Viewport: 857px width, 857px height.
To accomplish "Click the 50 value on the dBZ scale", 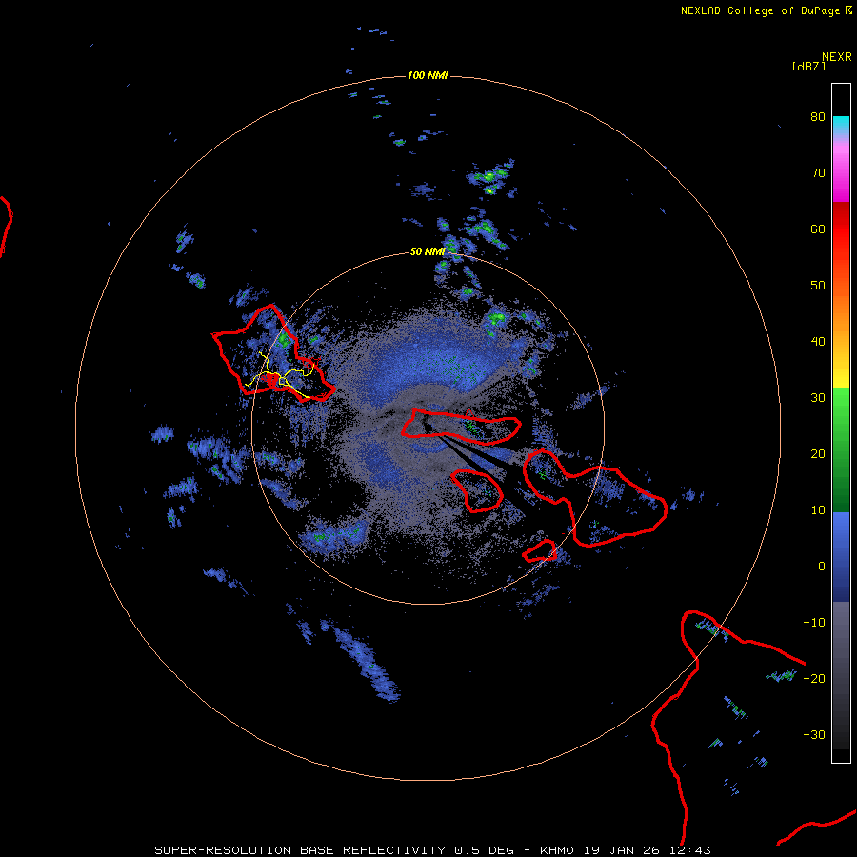I will pos(818,286).
